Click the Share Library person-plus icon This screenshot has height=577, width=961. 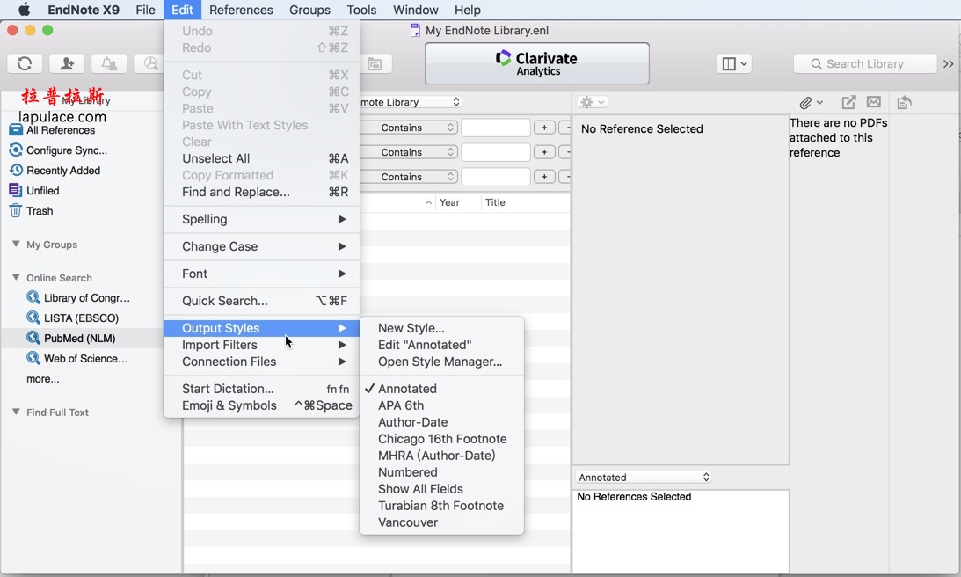(x=67, y=63)
